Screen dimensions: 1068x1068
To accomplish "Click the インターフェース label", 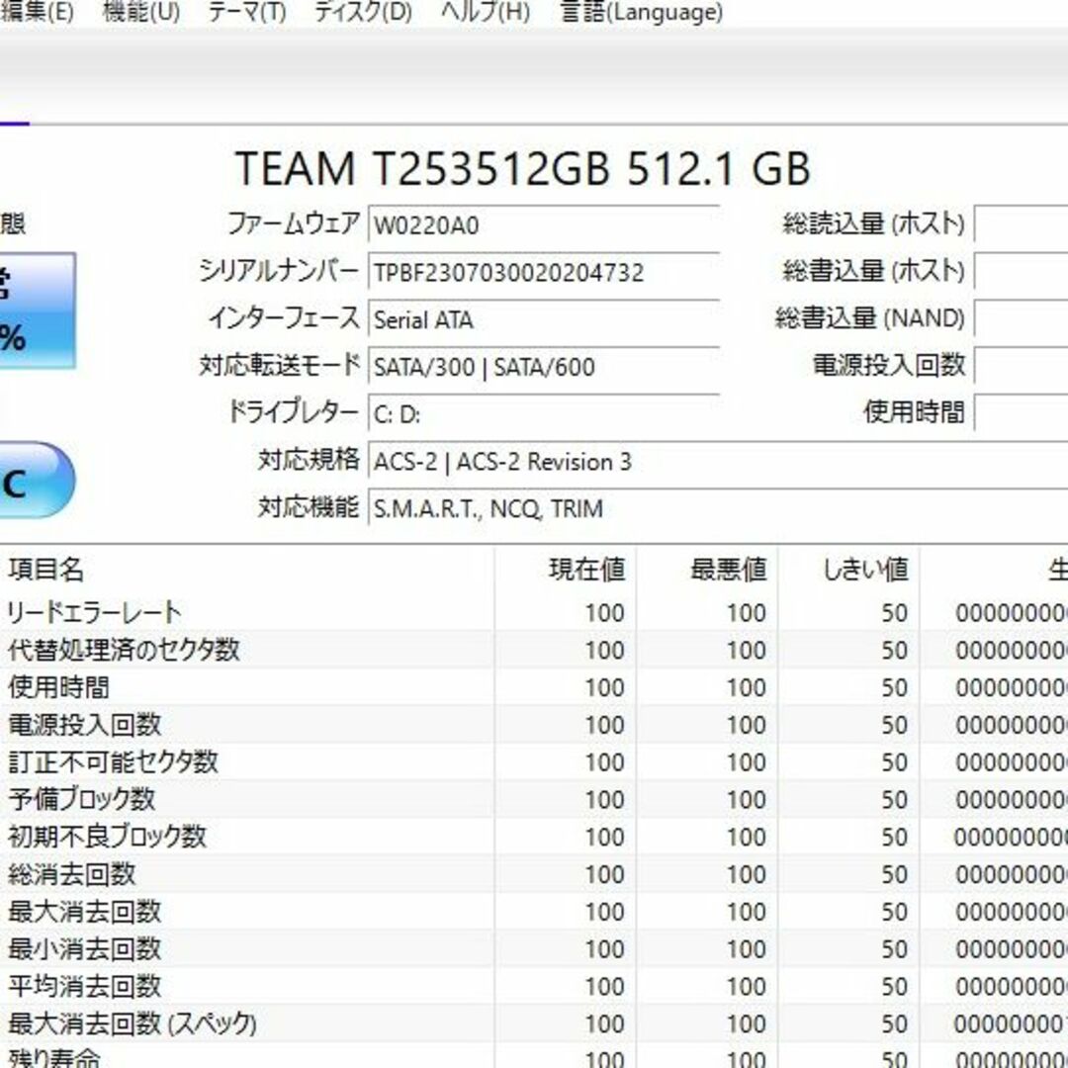I will [x=284, y=318].
